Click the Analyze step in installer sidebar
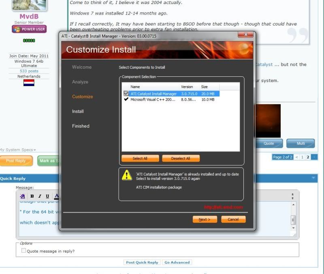This screenshot has height=274, width=324. 80,82
